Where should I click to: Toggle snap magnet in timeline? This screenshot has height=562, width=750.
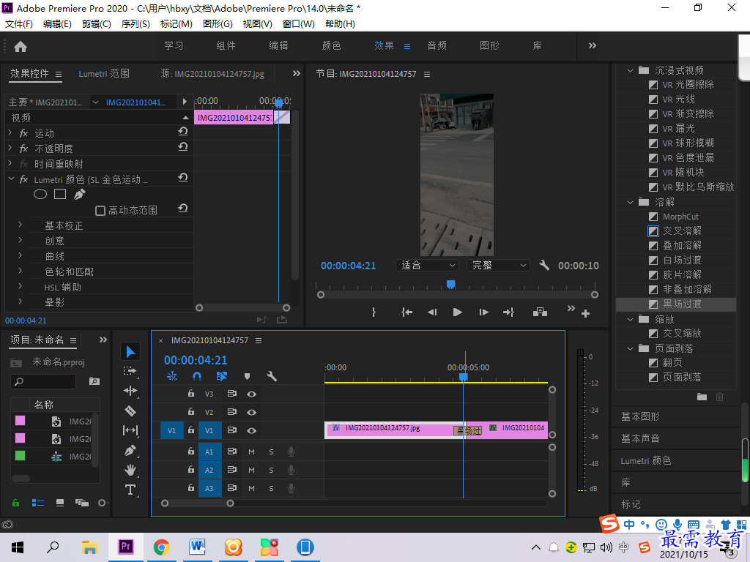(196, 377)
